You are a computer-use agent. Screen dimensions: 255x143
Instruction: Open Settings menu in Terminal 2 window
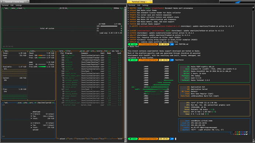pyautogui.click(x=145, y=5)
